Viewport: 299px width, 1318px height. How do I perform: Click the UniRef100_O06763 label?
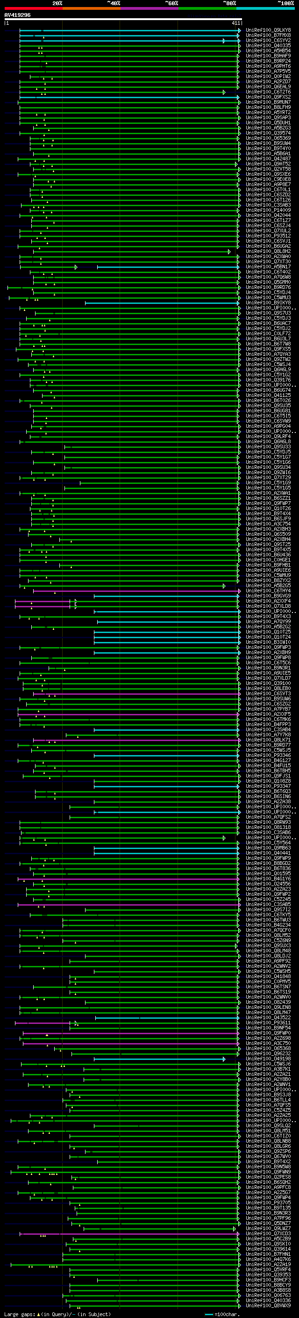point(268,1296)
